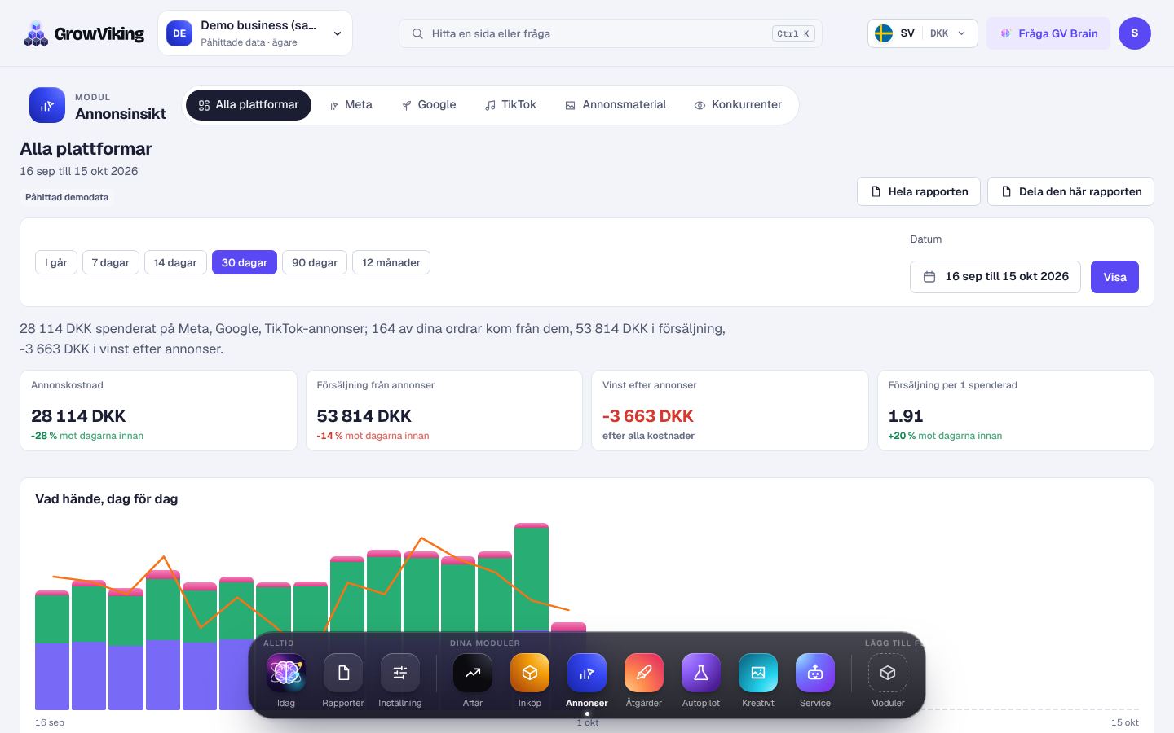Select the 30 dagar range
The width and height of the screenshot is (1174, 733).
tap(245, 262)
